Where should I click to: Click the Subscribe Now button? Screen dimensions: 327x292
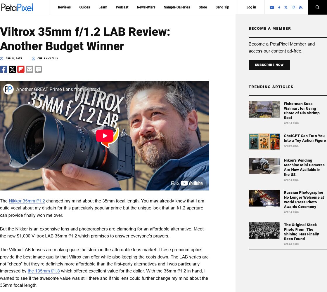[x=269, y=65]
